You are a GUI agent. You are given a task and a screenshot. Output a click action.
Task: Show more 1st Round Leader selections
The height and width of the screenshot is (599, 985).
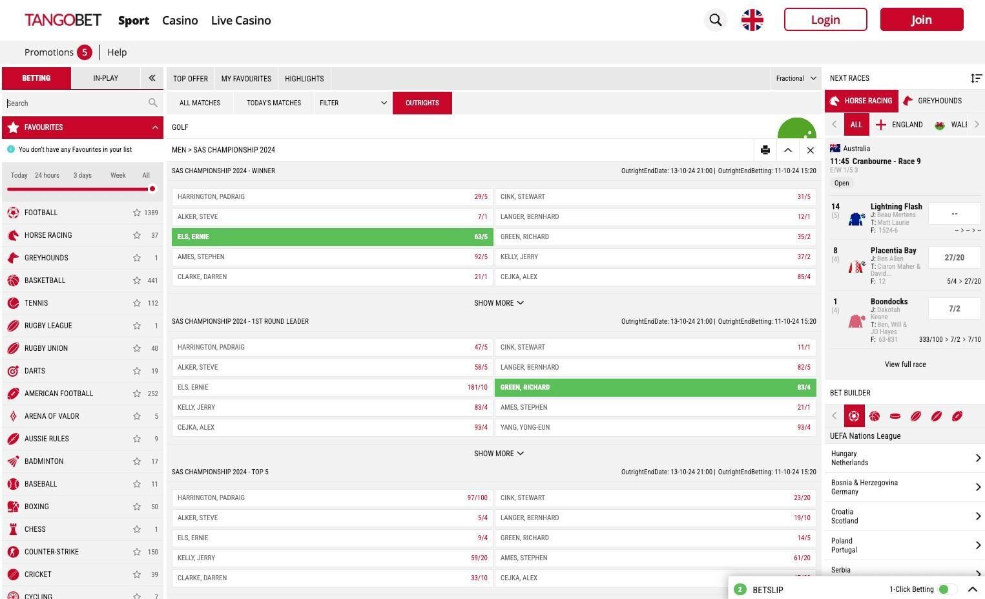point(499,454)
